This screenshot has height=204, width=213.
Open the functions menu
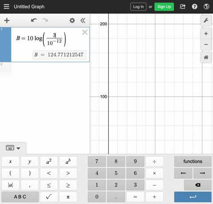pos(193,161)
